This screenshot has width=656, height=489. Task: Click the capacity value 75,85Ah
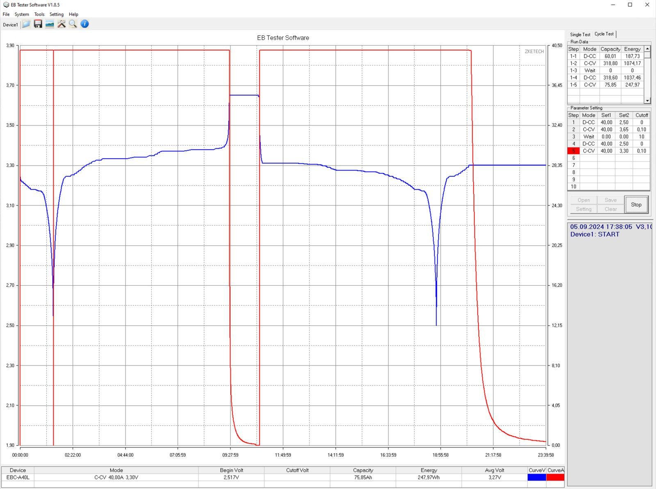tap(363, 478)
